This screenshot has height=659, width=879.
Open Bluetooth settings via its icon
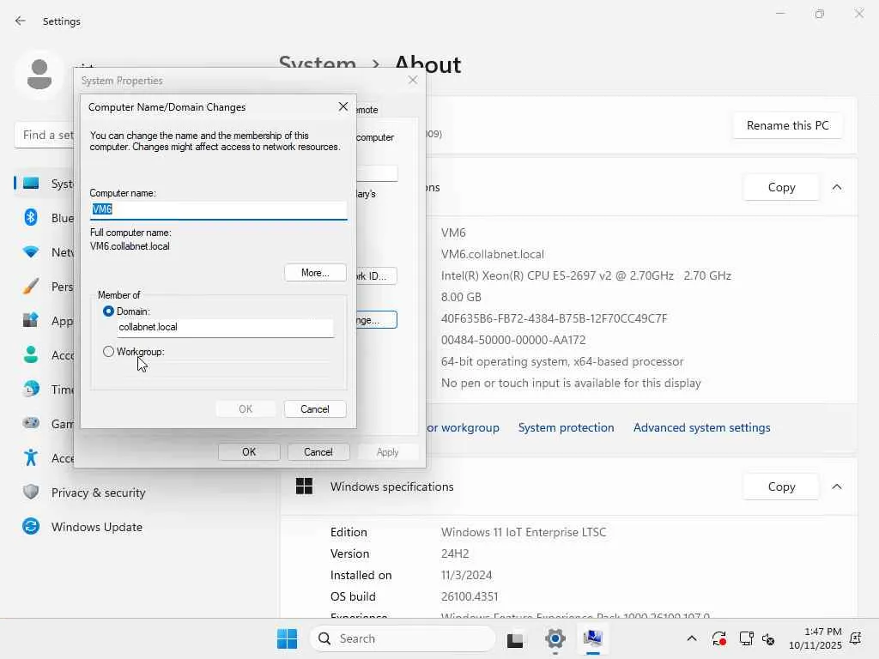pyautogui.click(x=31, y=217)
